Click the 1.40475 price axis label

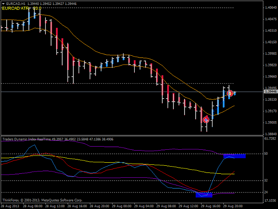pos(271,19)
